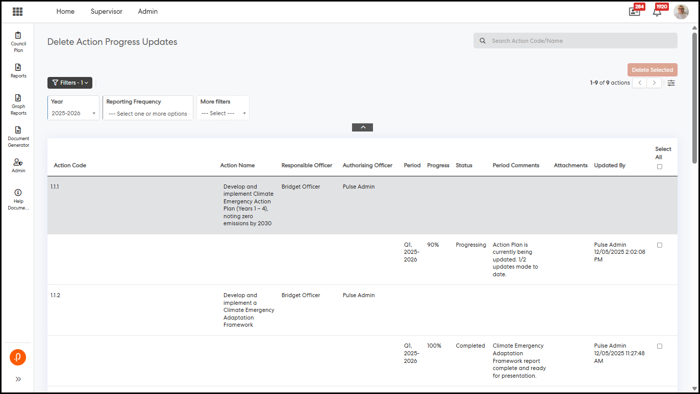The height and width of the screenshot is (394, 700).
Task: Open the column settings sliders icon
Action: pyautogui.click(x=671, y=83)
